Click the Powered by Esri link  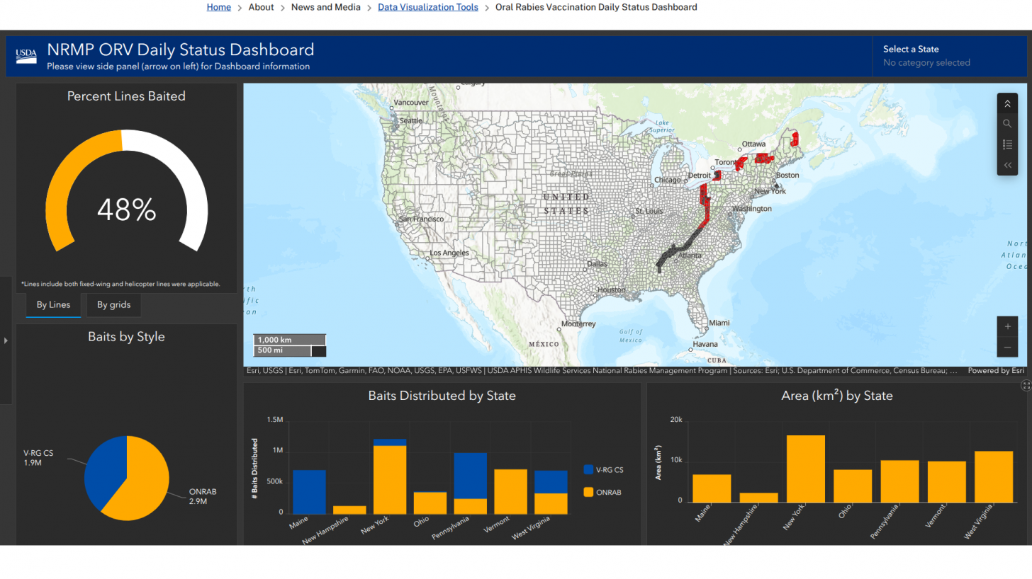(996, 370)
